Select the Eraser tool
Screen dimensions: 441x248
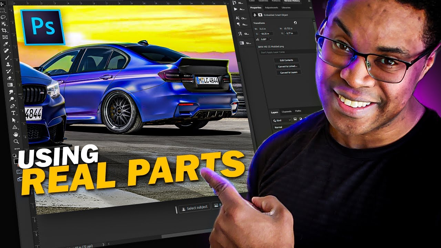coord(9,78)
